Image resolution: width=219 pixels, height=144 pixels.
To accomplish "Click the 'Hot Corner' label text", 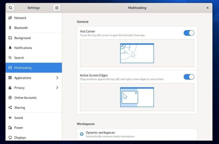I will coord(88,31).
